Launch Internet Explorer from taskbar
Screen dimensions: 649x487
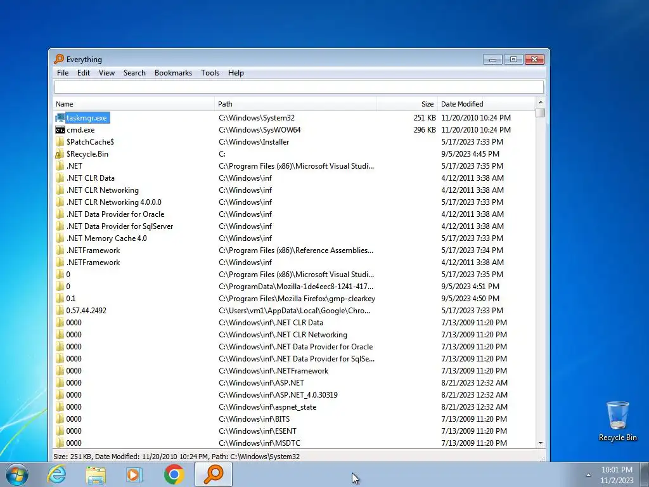point(56,474)
